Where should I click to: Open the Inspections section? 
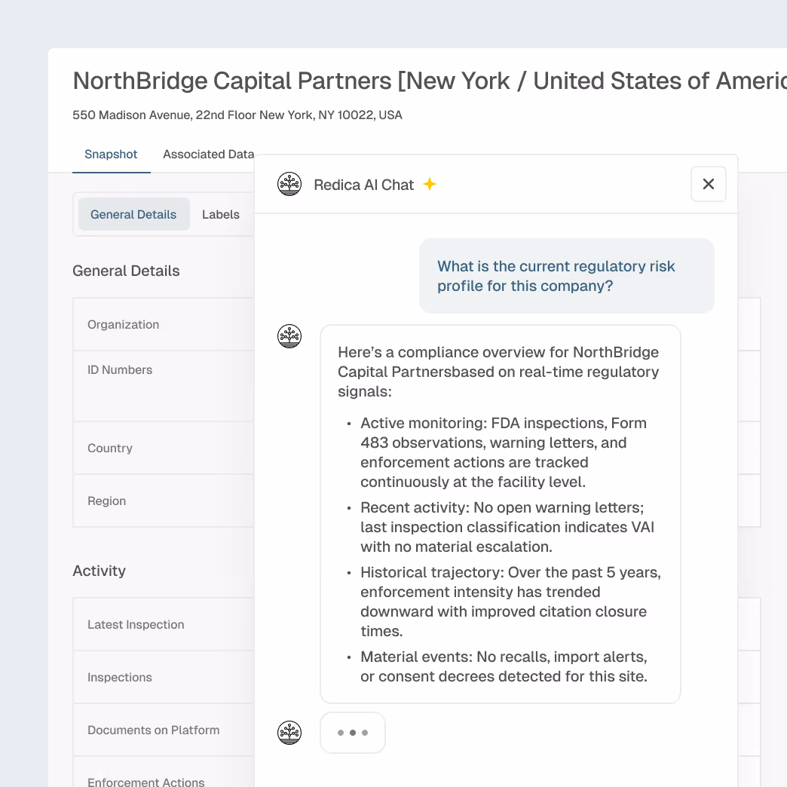(151, 677)
